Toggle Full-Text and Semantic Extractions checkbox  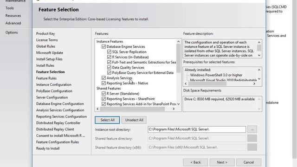point(109,62)
